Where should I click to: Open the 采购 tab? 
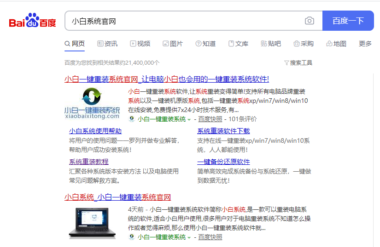304,44
